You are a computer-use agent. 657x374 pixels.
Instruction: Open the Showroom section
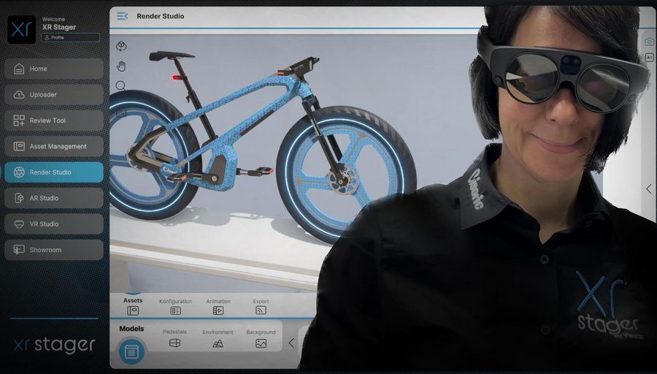54,250
